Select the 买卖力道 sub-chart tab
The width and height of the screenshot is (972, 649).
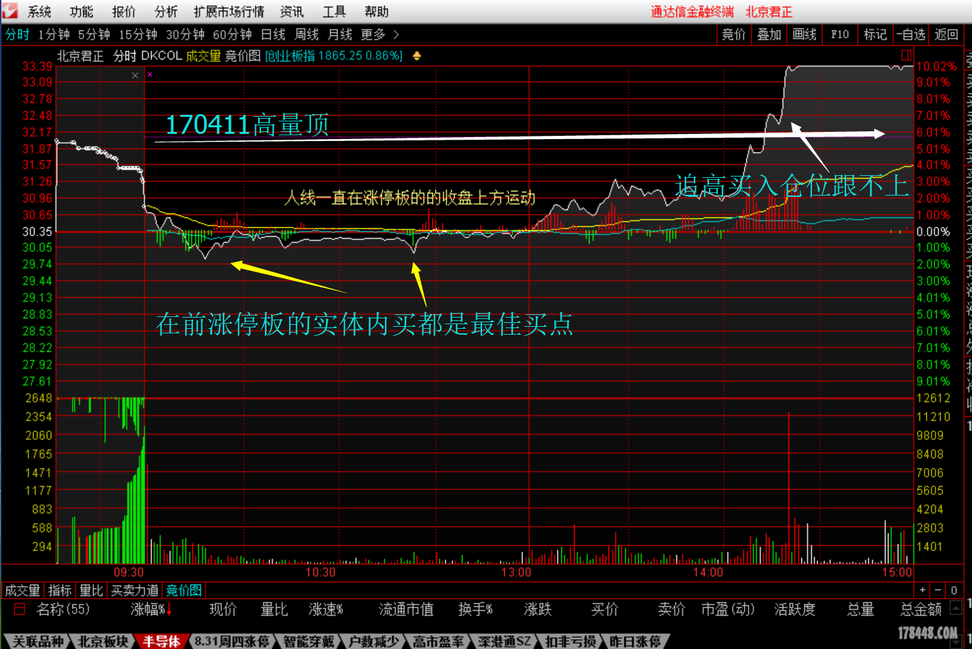tap(134, 591)
